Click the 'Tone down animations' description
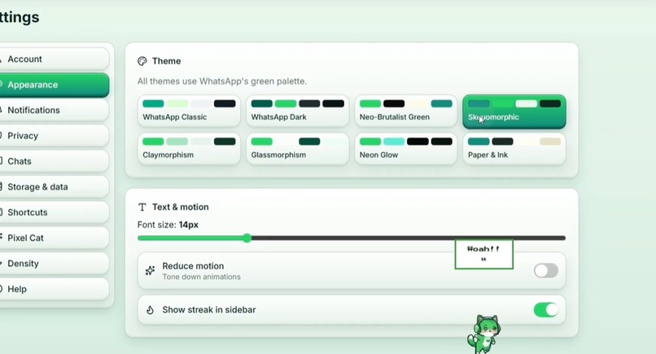The height and width of the screenshot is (354, 656). point(201,277)
